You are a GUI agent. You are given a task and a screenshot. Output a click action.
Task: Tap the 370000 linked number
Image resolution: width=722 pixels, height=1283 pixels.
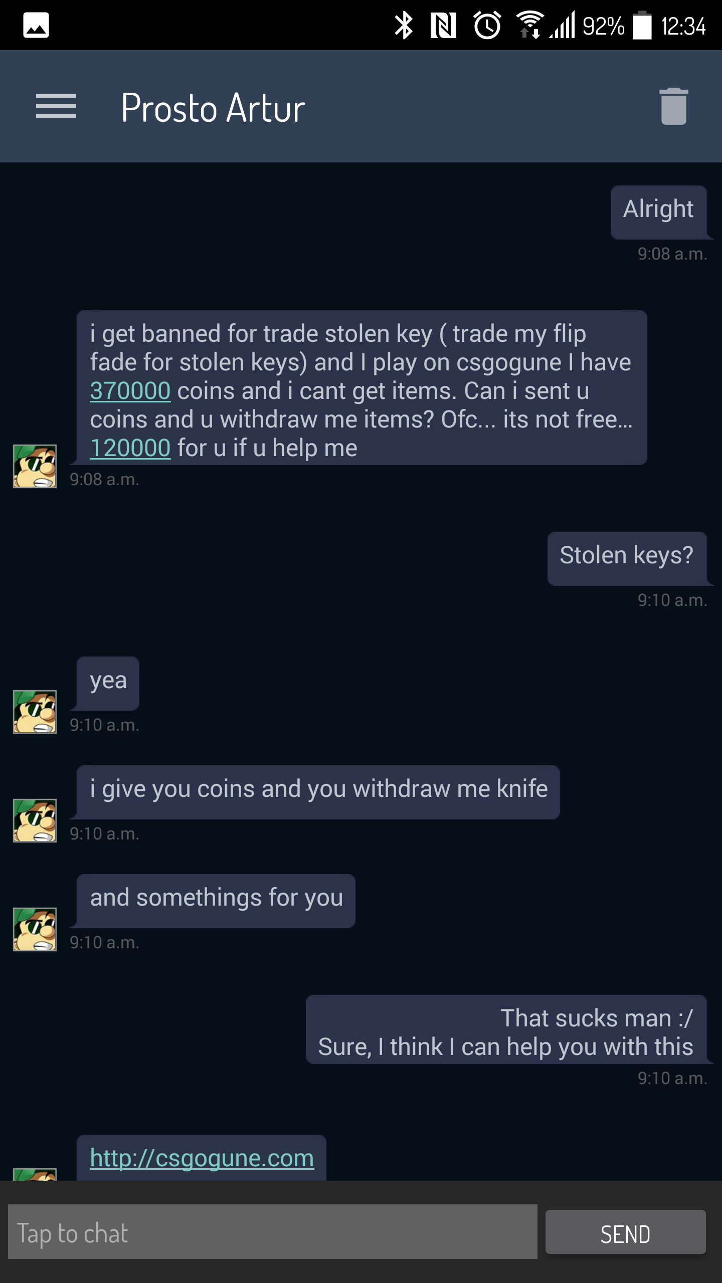pyautogui.click(x=130, y=391)
